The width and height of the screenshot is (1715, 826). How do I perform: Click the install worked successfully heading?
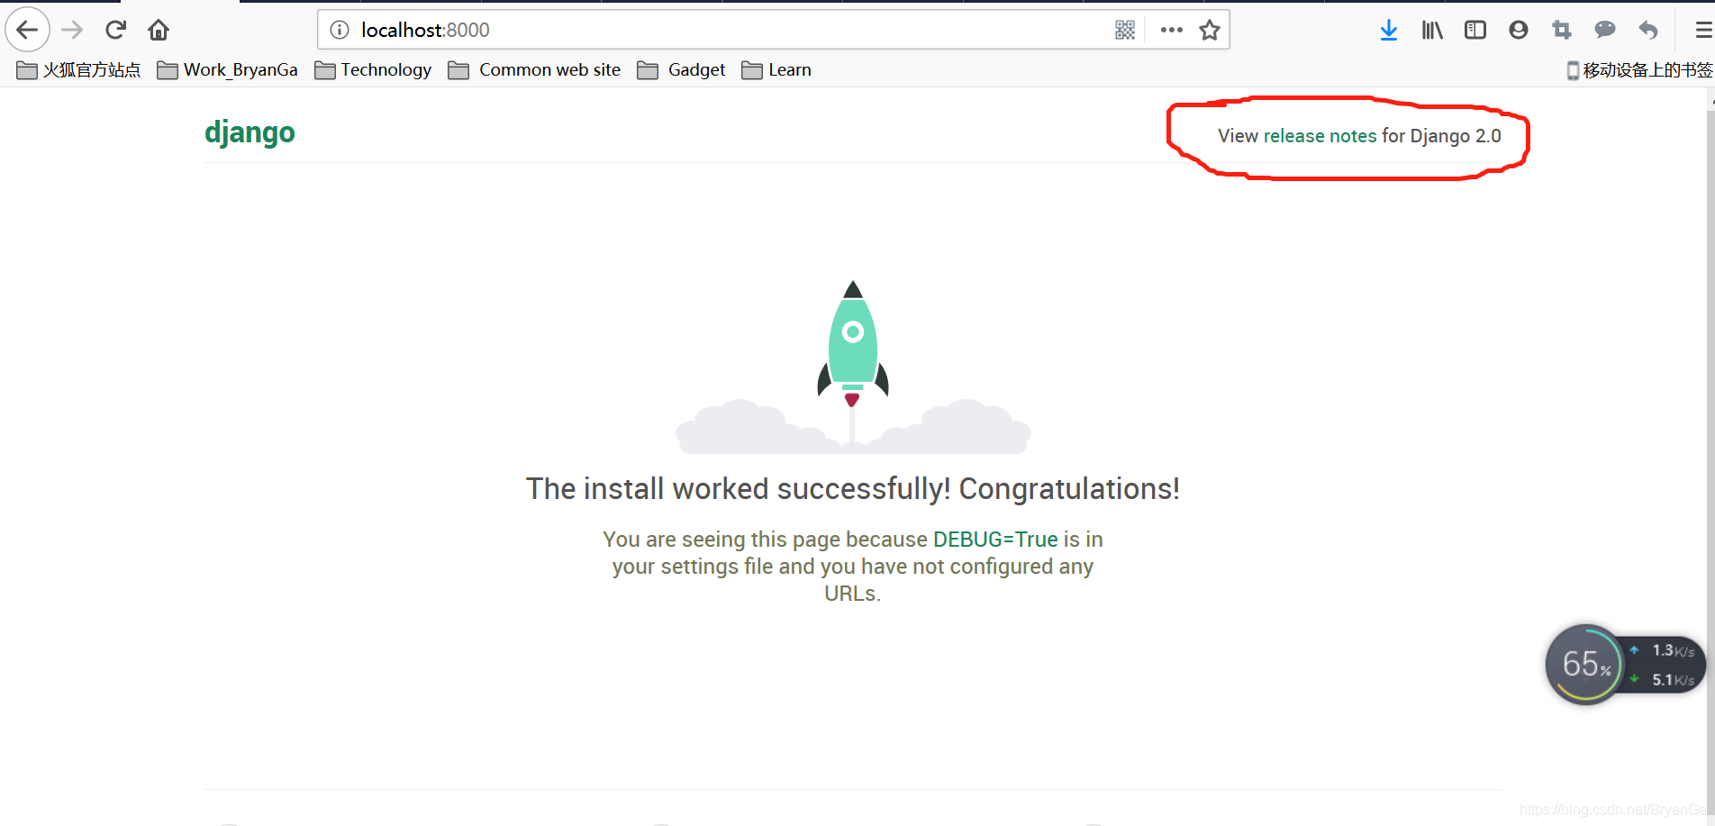point(852,488)
